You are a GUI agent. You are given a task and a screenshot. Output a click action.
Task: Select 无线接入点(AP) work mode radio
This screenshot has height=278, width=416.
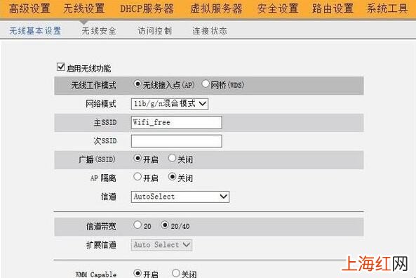(137, 84)
